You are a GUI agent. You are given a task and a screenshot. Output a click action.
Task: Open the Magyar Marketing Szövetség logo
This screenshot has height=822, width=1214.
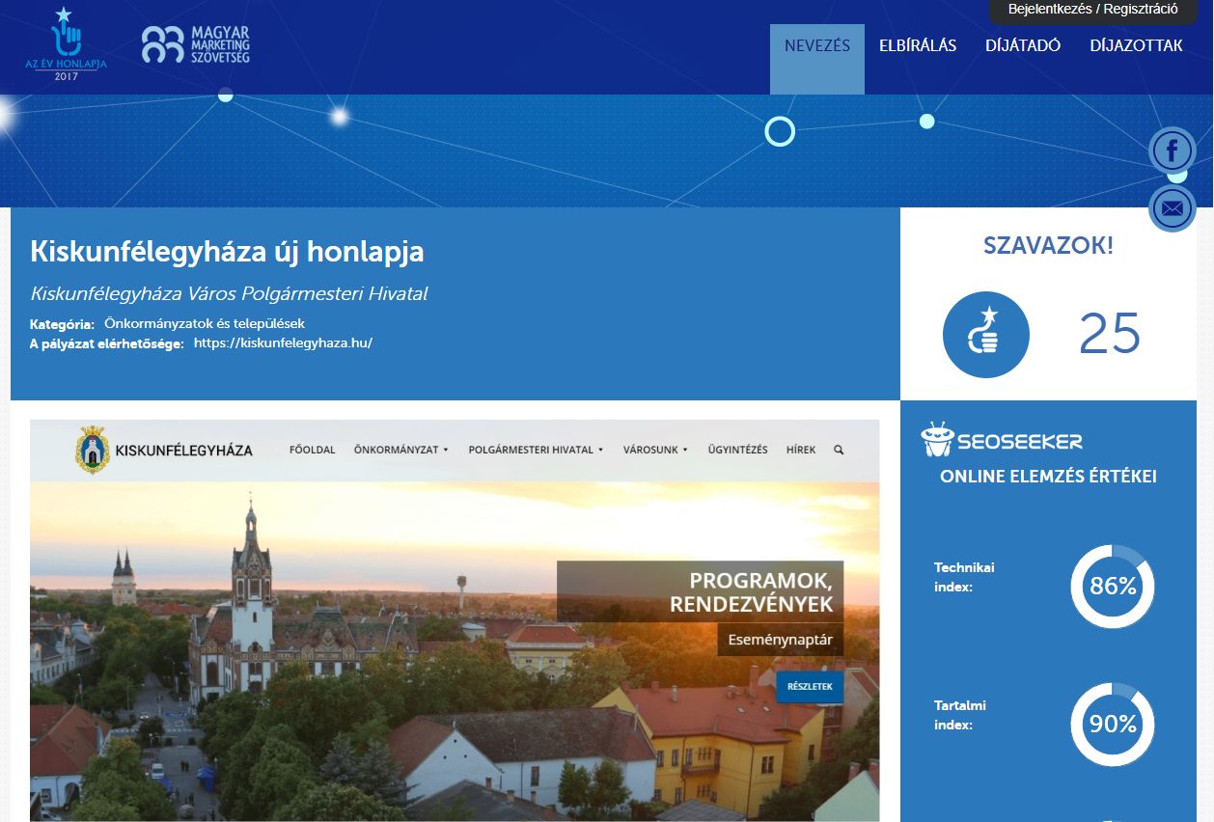click(x=196, y=44)
